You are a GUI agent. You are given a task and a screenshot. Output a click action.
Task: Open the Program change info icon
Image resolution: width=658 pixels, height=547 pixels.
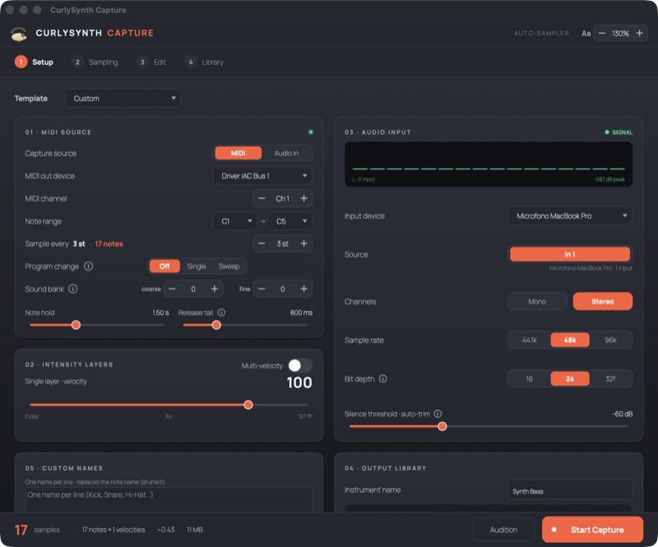point(88,267)
